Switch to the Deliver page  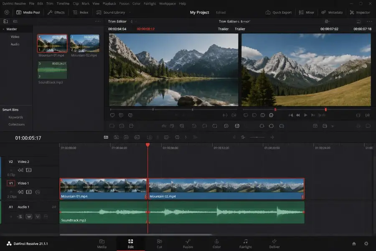(x=274, y=244)
